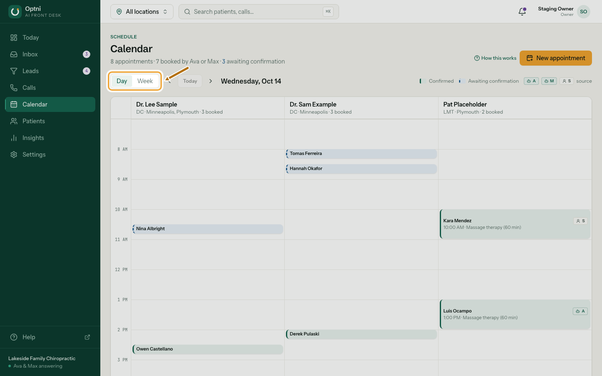Viewport: 602px width, 376px height.
Task: Open the How this works link
Action: pyautogui.click(x=495, y=58)
